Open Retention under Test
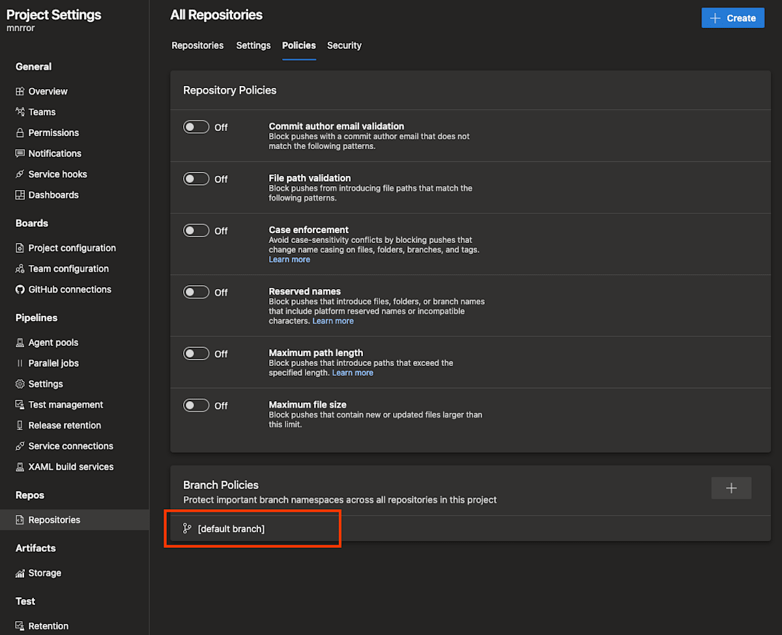The image size is (782, 635). 48,626
